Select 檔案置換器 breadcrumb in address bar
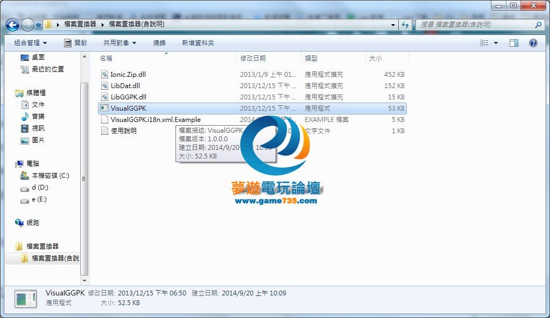Viewport: 550px width, 318px height. (x=80, y=24)
